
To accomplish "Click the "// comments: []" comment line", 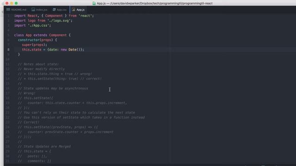I will point(35,161).
